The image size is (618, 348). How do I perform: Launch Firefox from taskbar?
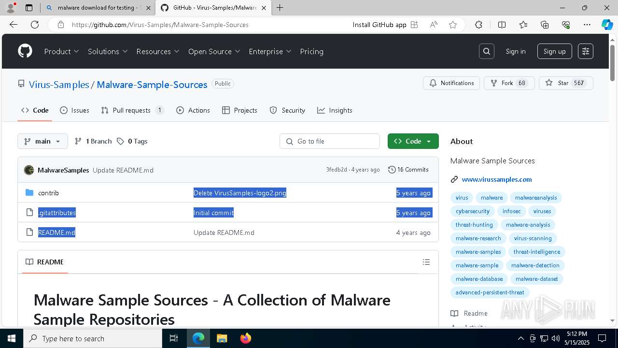click(245, 338)
